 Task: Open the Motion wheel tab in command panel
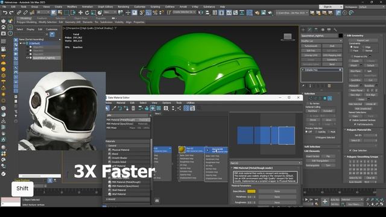pos(323,30)
